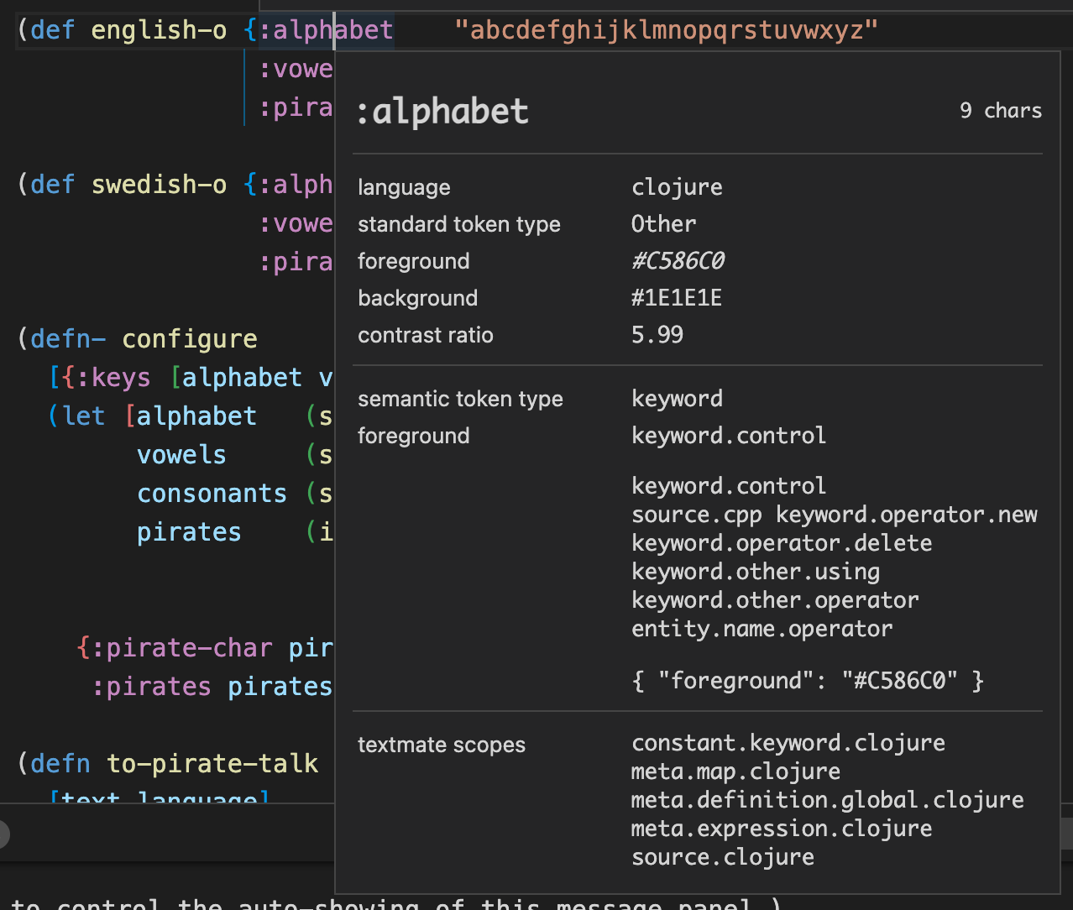Click the swedish-o symbol name
Screen dimensions: 1073x910
click(159, 185)
